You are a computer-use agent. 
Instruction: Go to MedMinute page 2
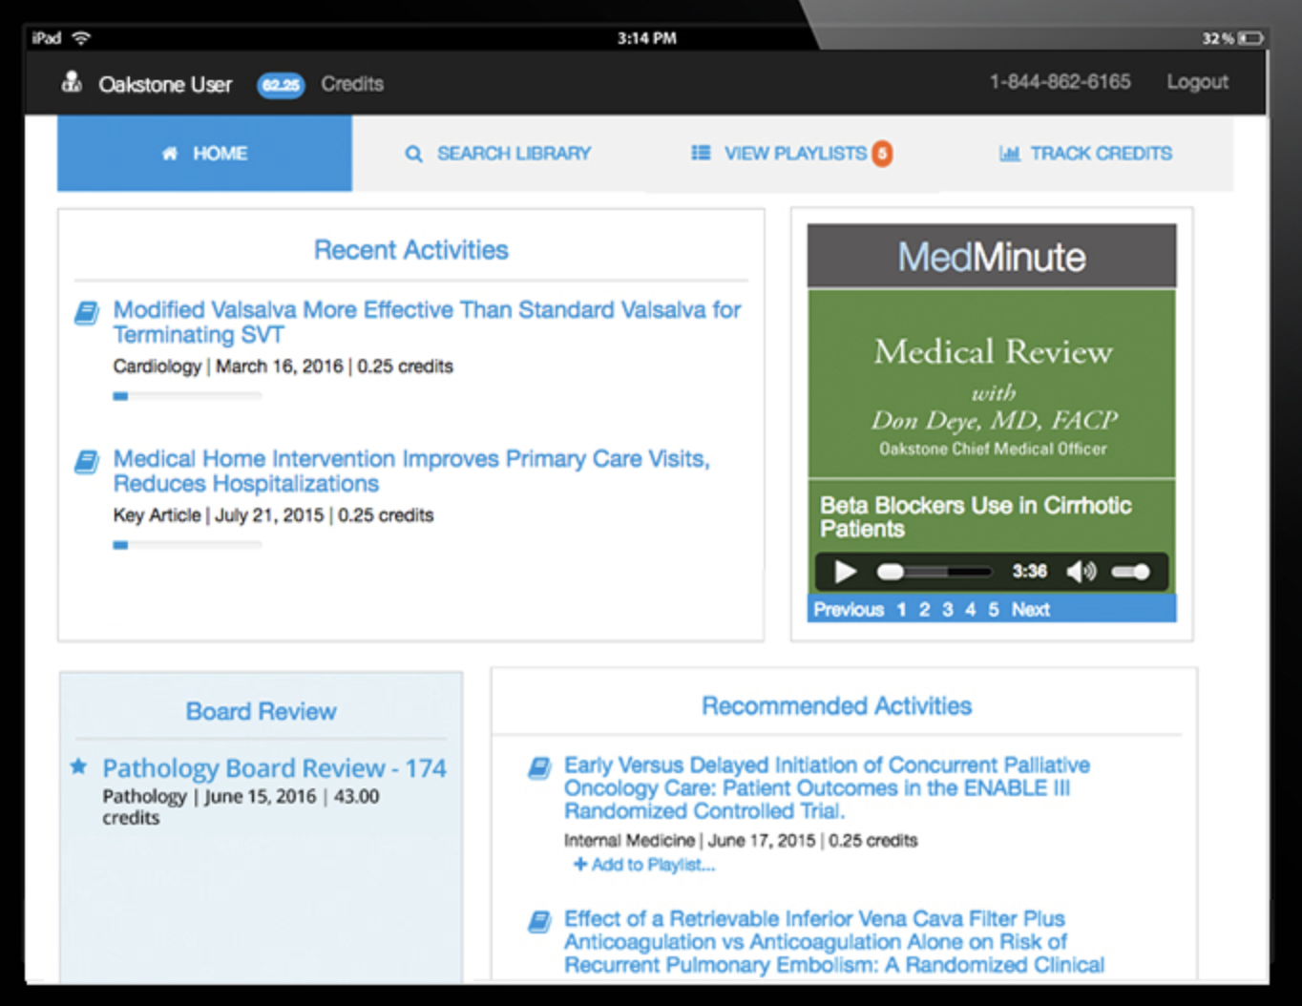tap(924, 609)
